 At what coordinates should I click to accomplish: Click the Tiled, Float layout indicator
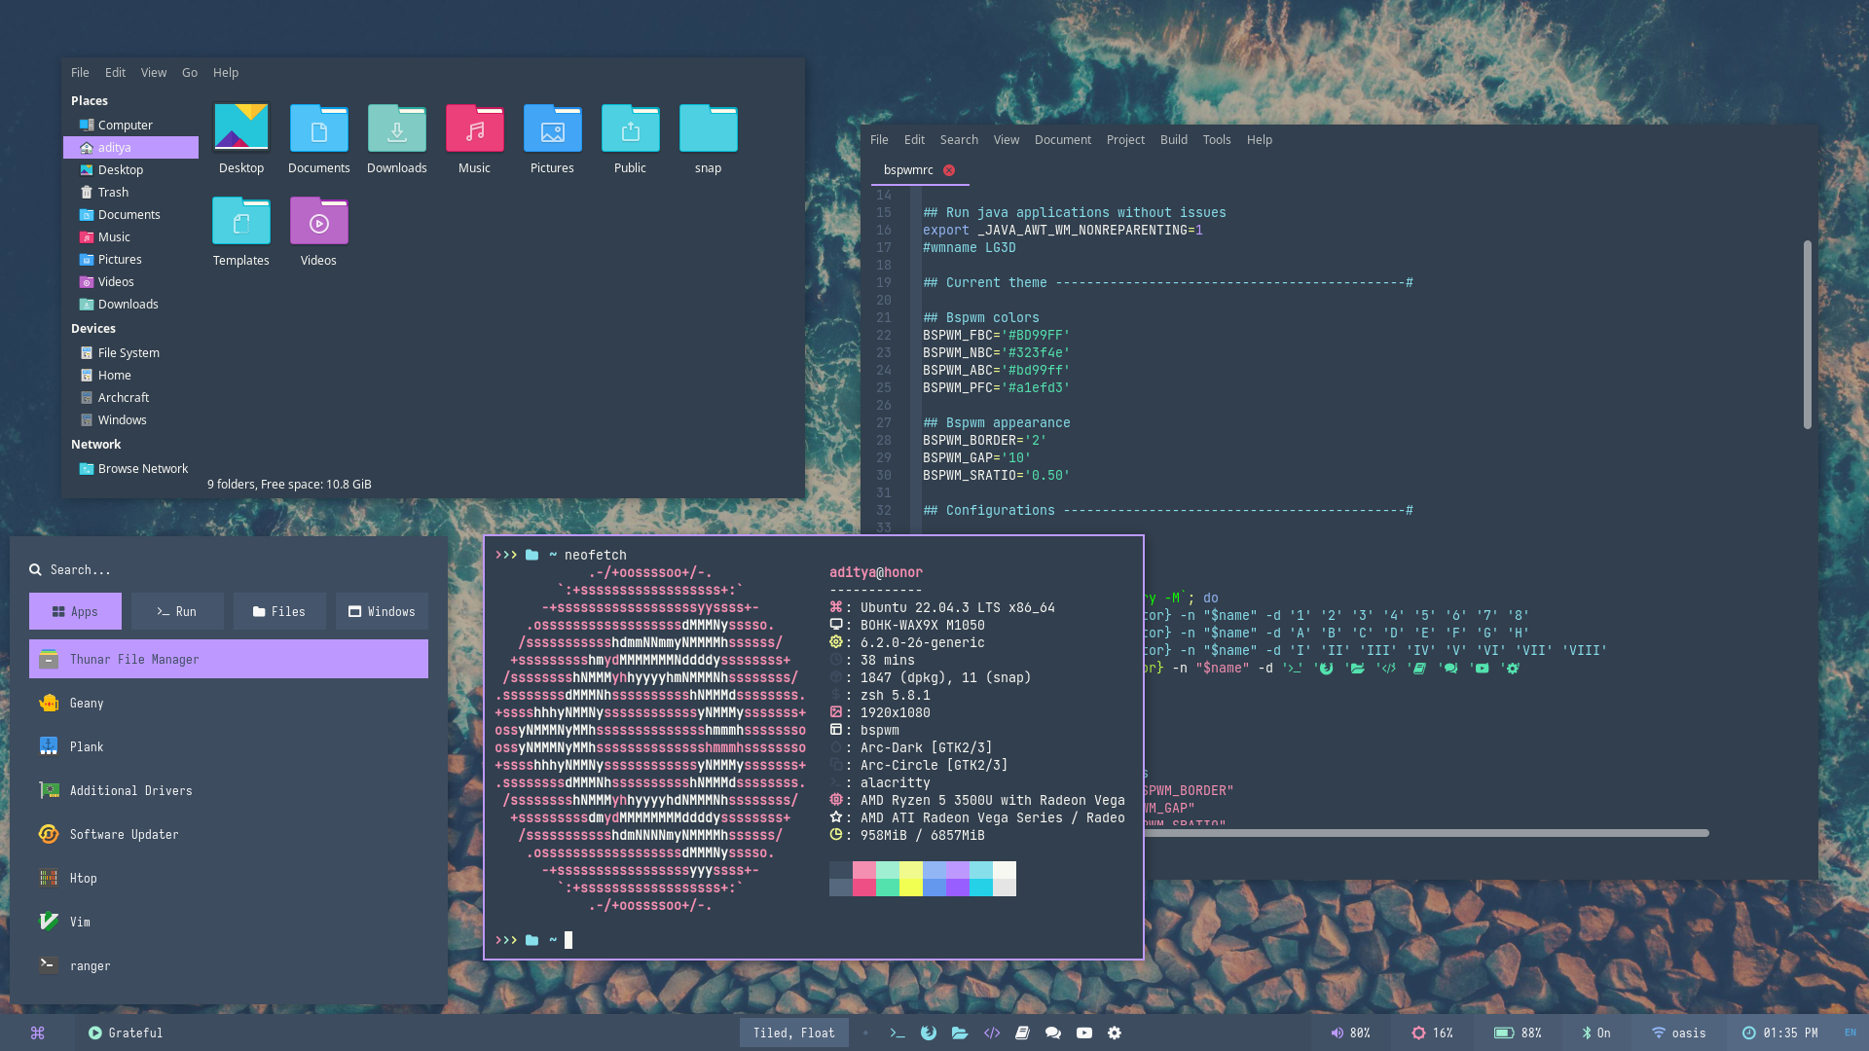(x=793, y=1033)
